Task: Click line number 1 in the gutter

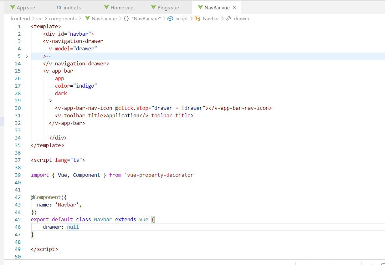Action: point(19,27)
